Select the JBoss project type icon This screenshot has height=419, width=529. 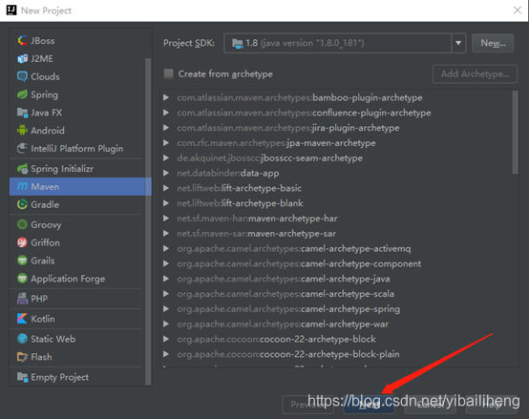(x=22, y=41)
